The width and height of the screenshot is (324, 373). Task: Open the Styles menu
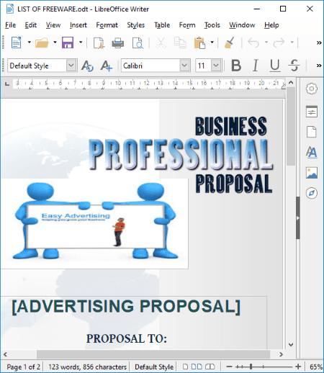pos(135,25)
